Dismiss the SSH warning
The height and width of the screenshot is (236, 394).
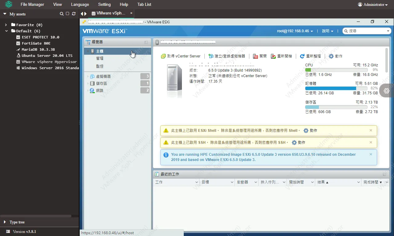click(371, 142)
